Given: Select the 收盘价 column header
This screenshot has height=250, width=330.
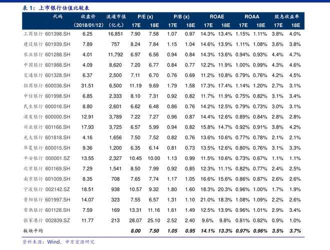Looking at the screenshot, I should [88, 16].
